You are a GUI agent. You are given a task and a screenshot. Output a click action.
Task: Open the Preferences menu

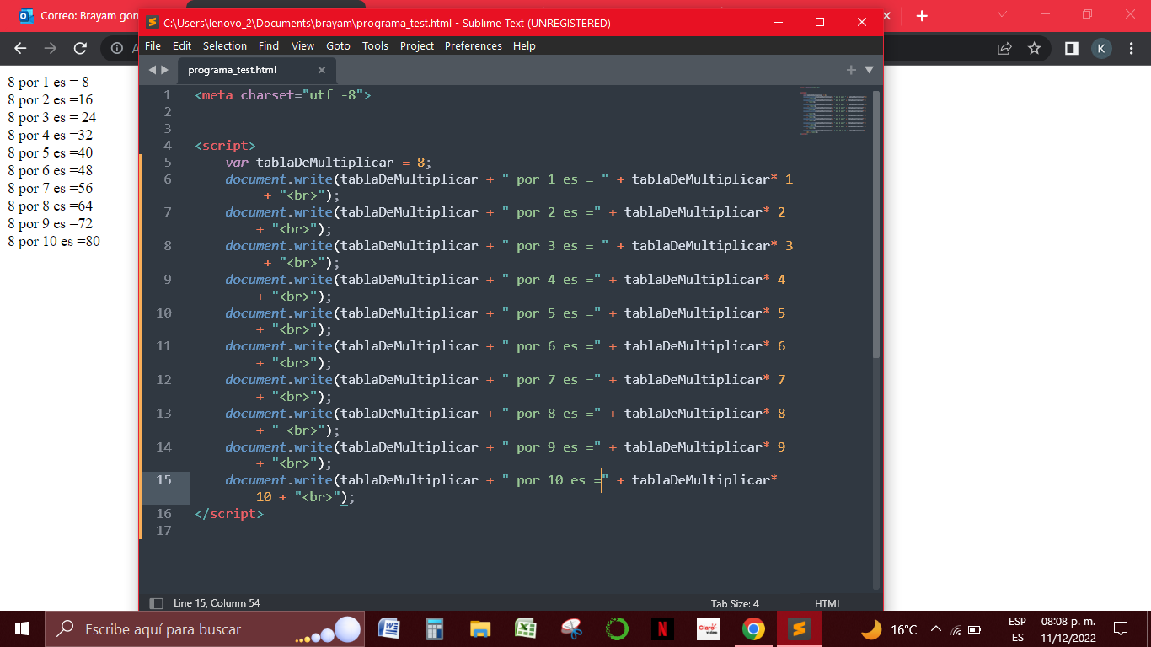click(x=474, y=46)
